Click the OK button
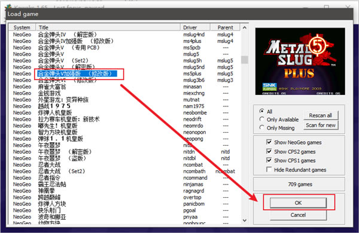 [298, 203]
